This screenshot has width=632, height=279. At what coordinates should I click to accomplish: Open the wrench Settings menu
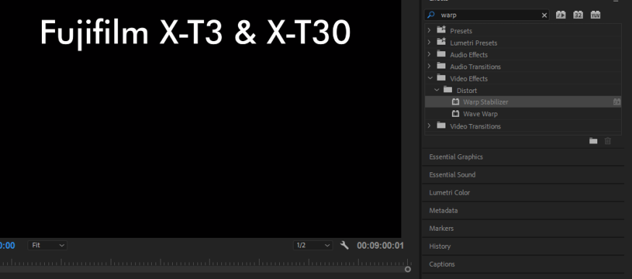(345, 245)
